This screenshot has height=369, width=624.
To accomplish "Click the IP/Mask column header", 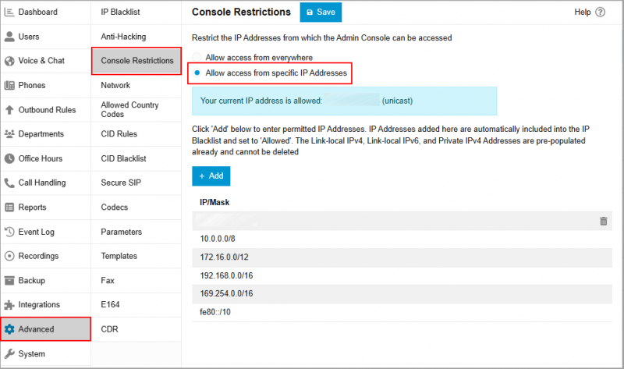I will coord(214,202).
